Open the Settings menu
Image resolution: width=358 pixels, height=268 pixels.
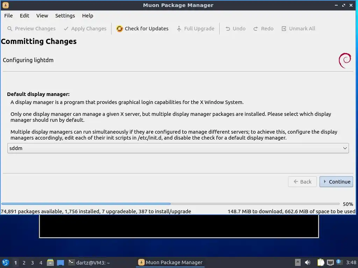click(x=65, y=16)
